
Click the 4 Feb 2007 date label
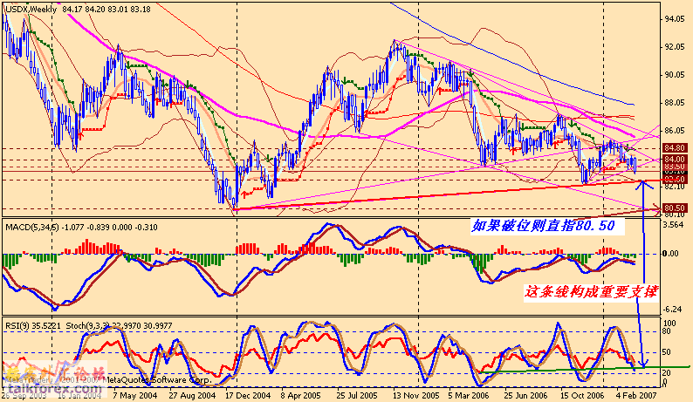(637, 395)
